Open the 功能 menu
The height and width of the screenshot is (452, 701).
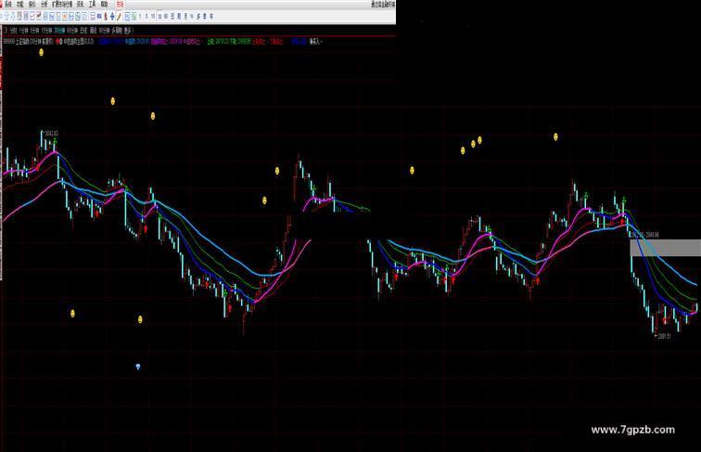point(20,5)
